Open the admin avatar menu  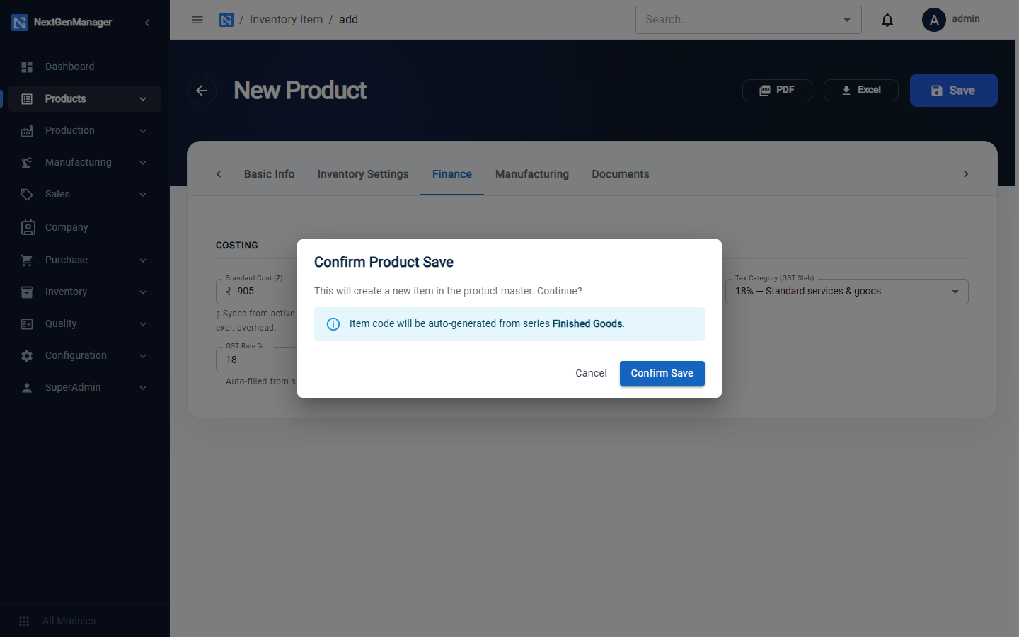[x=934, y=20]
